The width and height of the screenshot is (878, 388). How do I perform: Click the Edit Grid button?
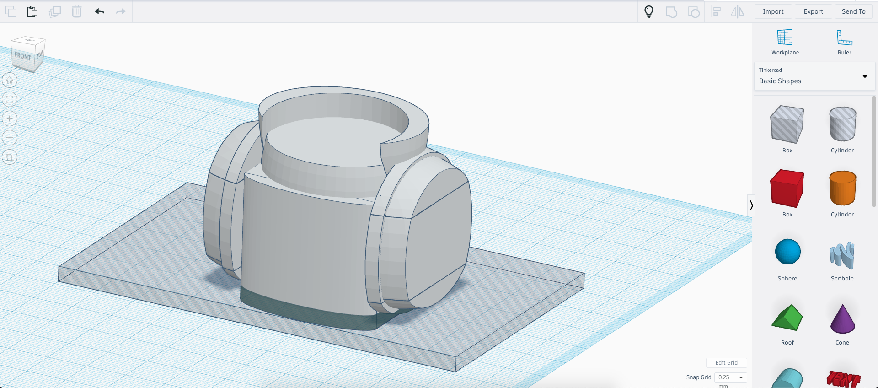point(726,363)
